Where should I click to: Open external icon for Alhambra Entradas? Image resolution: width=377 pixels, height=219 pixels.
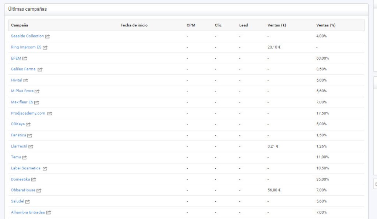click(48, 212)
